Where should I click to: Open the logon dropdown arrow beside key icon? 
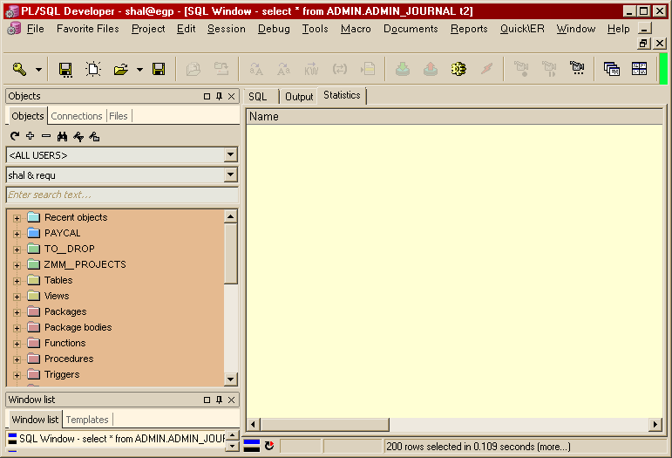(38, 70)
